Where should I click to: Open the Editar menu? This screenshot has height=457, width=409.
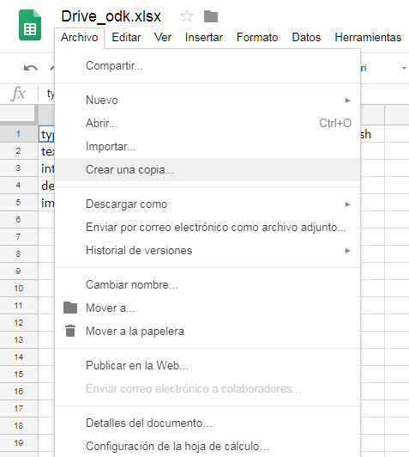tap(126, 37)
